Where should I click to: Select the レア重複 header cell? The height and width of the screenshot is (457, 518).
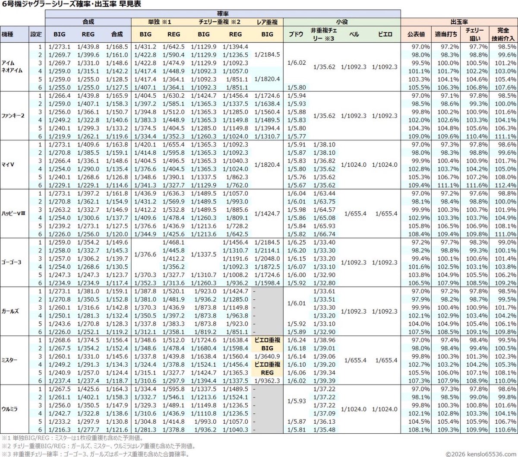click(x=267, y=22)
